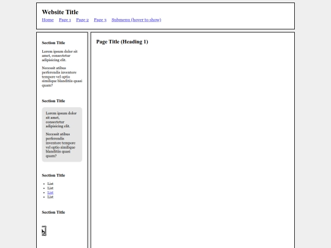Image resolution: width=331 pixels, height=248 pixels.
Task: Navigate to Page 3 link
Action: 100,20
